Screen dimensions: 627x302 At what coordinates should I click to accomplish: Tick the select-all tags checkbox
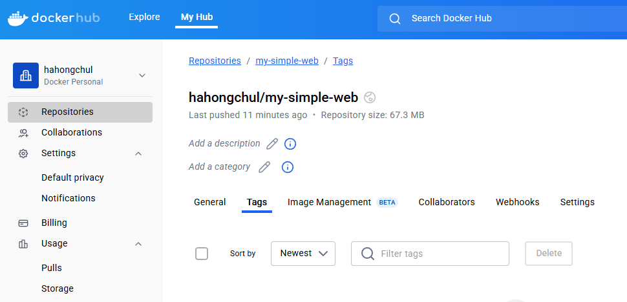pos(202,254)
